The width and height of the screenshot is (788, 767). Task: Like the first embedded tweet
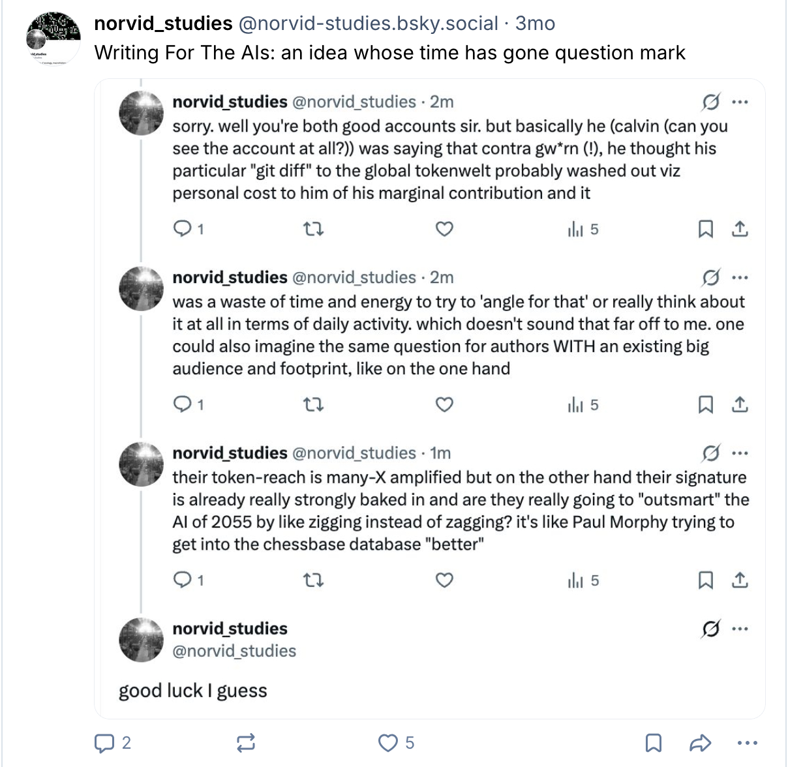click(444, 229)
